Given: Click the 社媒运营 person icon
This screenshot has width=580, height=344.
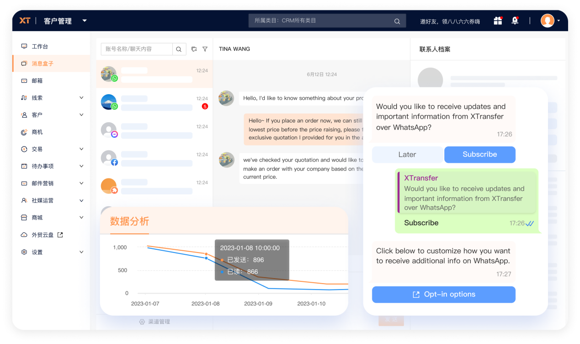Looking at the screenshot, I should point(24,200).
